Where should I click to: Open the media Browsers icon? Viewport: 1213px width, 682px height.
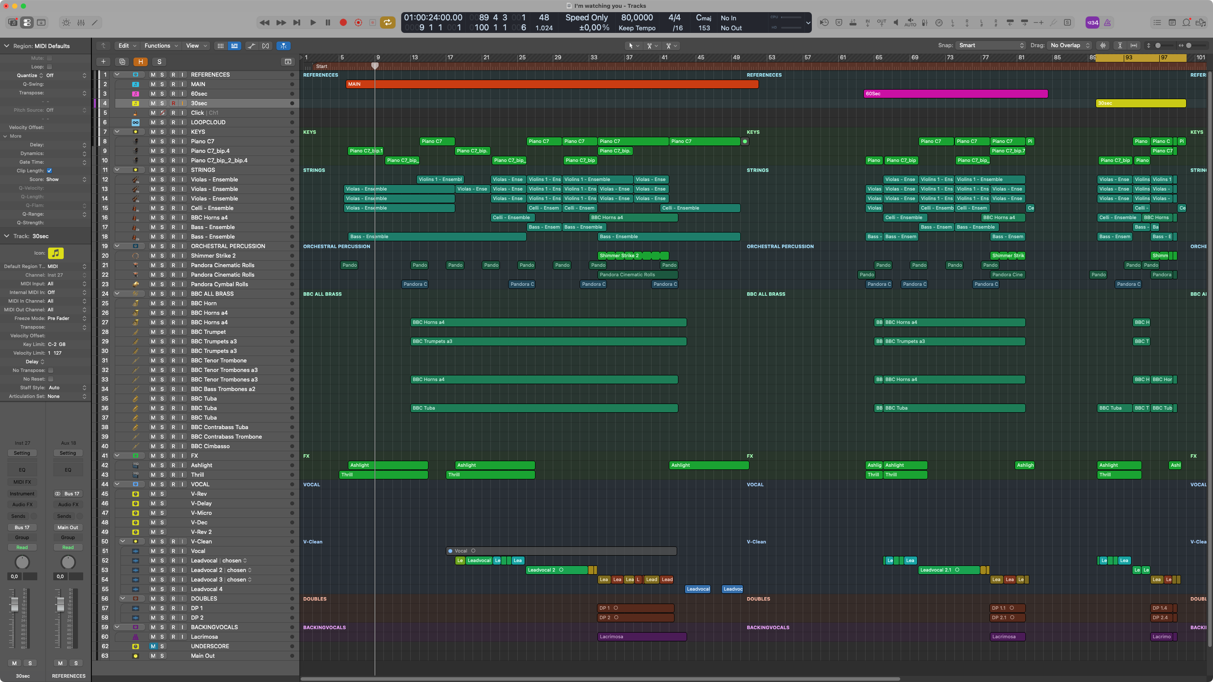[1201, 22]
